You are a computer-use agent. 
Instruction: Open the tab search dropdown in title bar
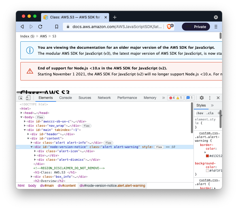click(216, 17)
